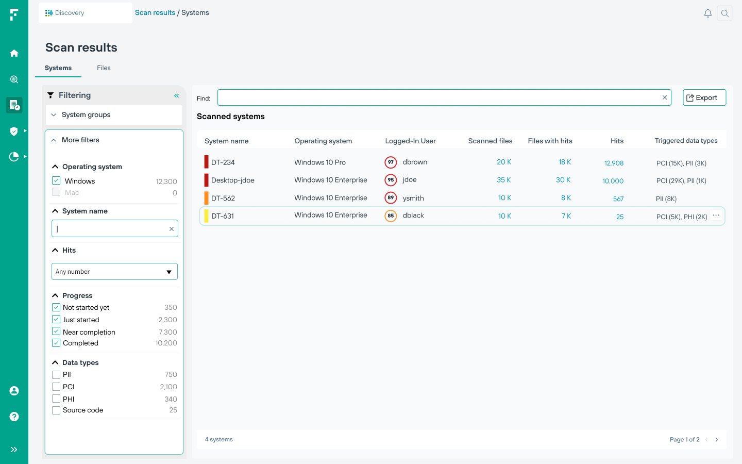Sort by Hits column header

617,141
